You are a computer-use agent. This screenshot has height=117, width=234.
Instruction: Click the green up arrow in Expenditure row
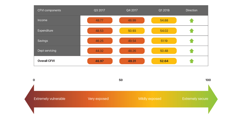(x=192, y=30)
